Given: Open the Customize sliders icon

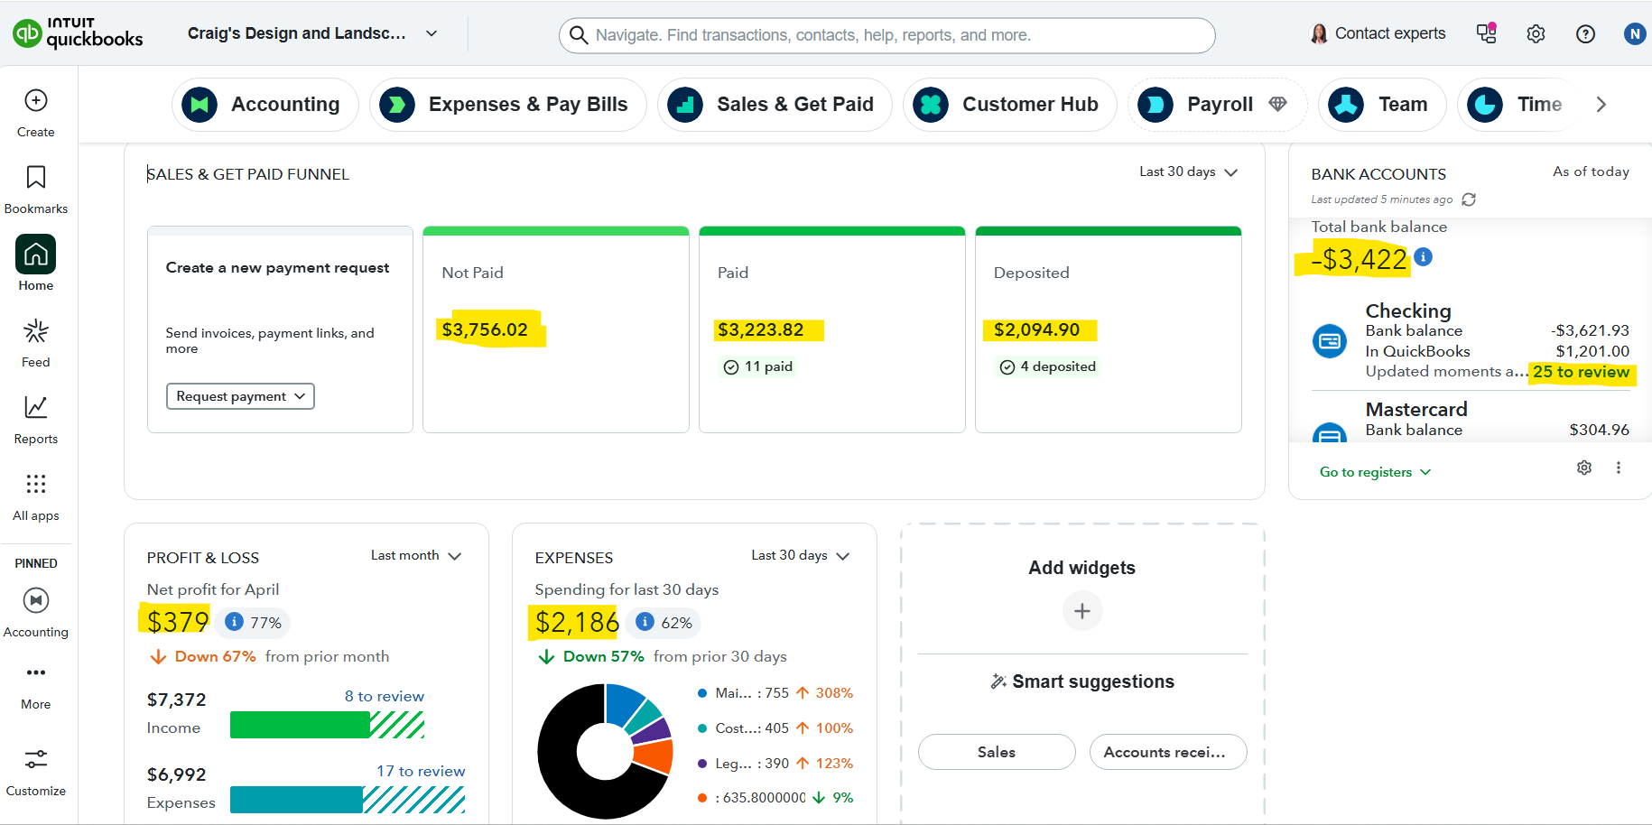Looking at the screenshot, I should pyautogui.click(x=36, y=759).
